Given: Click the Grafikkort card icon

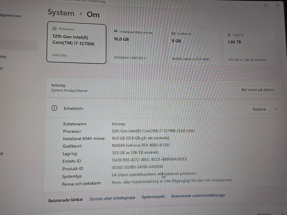Looking at the screenshot, I should pos(173,33).
